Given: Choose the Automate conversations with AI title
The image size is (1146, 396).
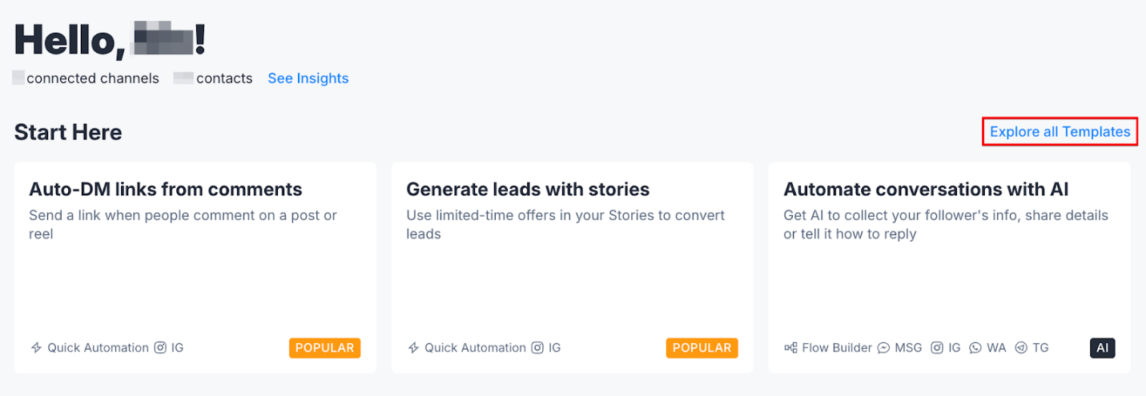Looking at the screenshot, I should 926,190.
